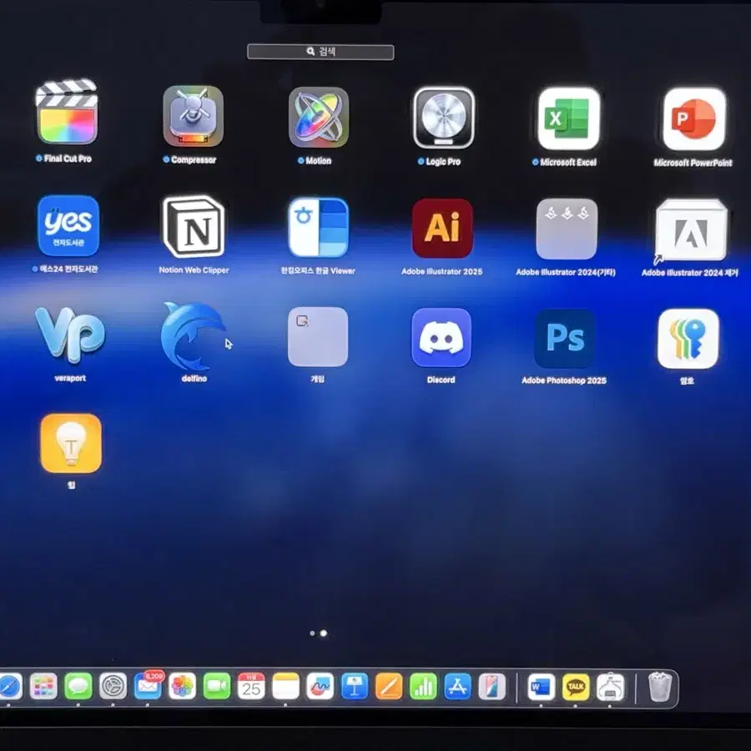Open Calendar showing 25 in Dock
This screenshot has width=751, height=751.
pos(251,687)
